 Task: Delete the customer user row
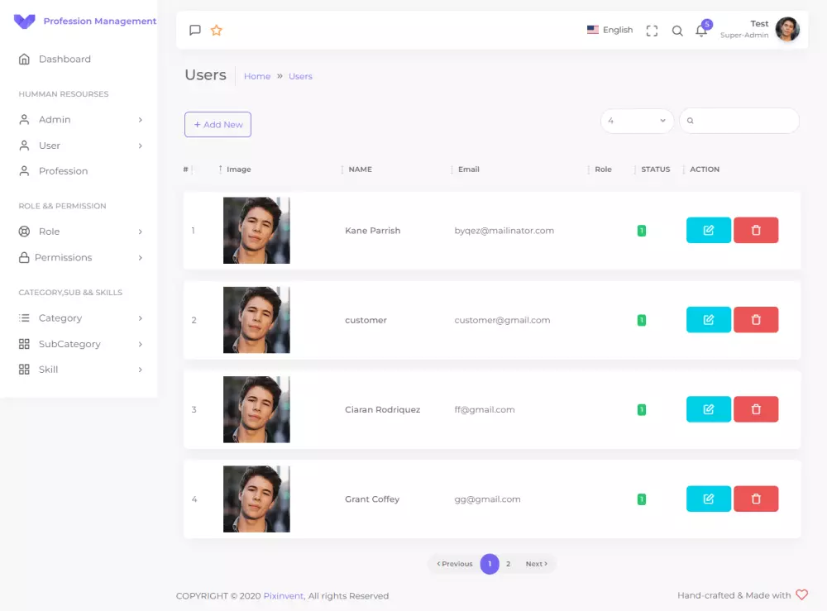point(756,319)
